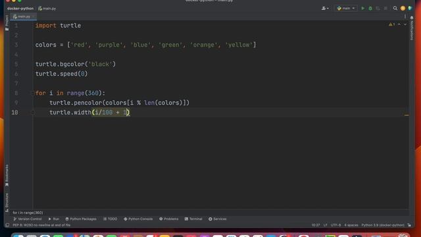Click main.py breadcrumb in navigation bar
Viewport: 421px width, 237px height.
47,9
